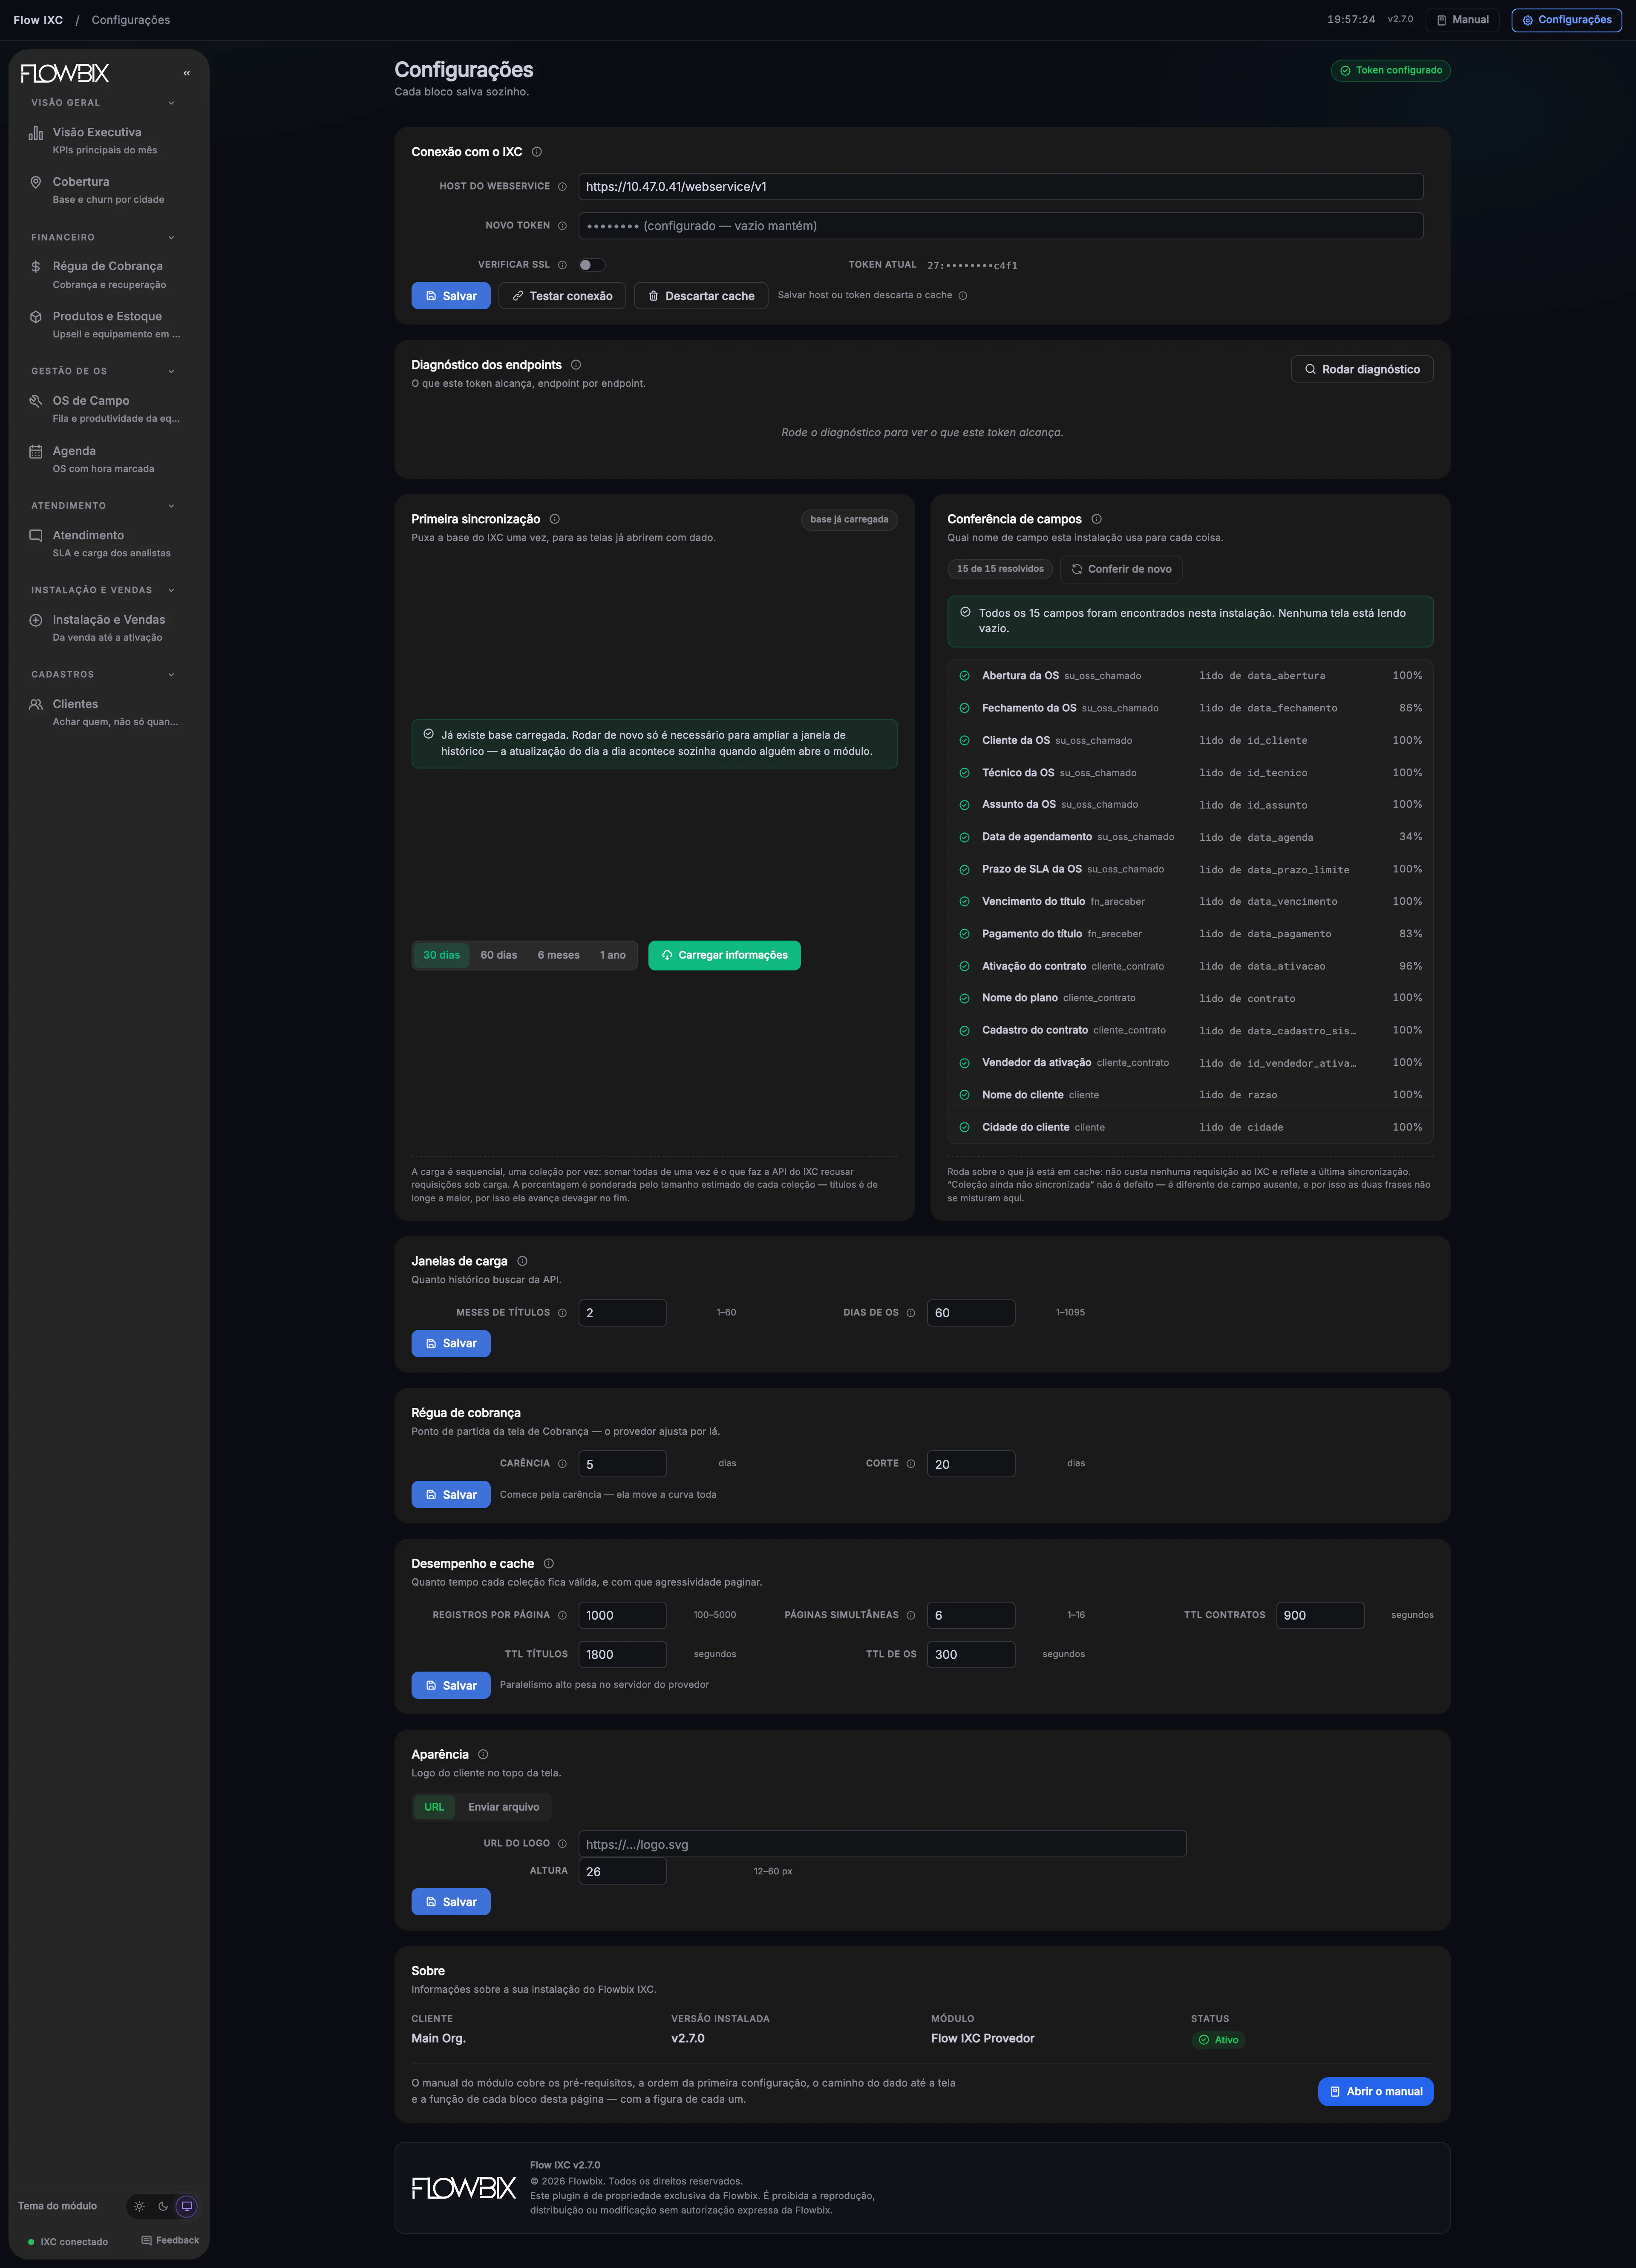
Task: Click the FLOWBIX logo in sidebar
Action: click(65, 73)
